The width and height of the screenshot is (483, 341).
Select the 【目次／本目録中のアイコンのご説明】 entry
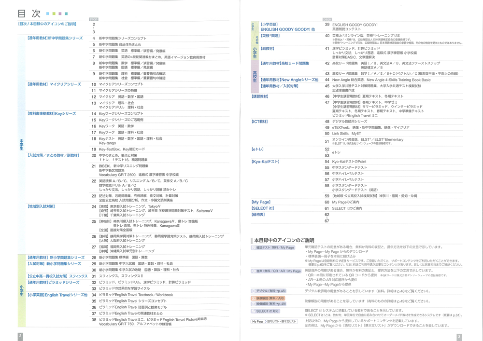[47, 24]
